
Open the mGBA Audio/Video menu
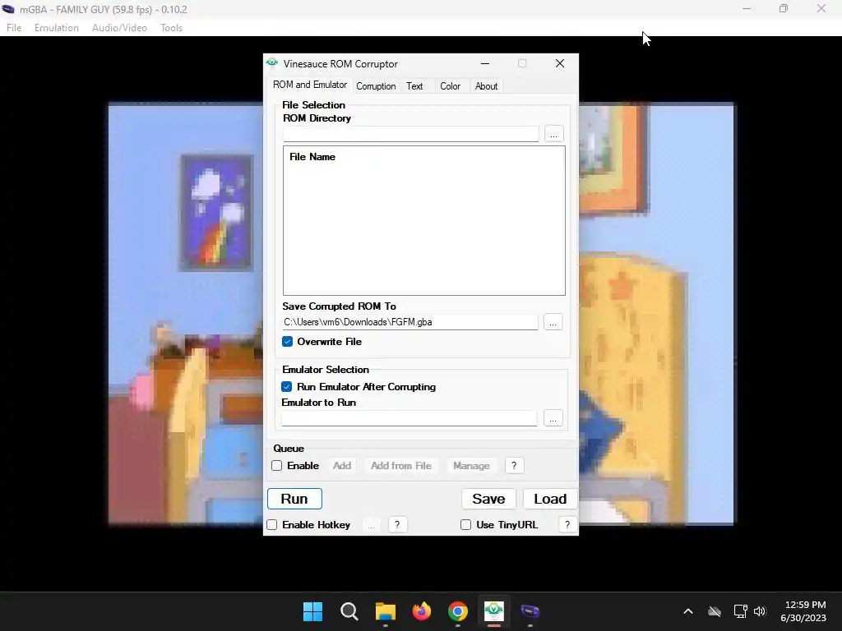pyautogui.click(x=119, y=28)
